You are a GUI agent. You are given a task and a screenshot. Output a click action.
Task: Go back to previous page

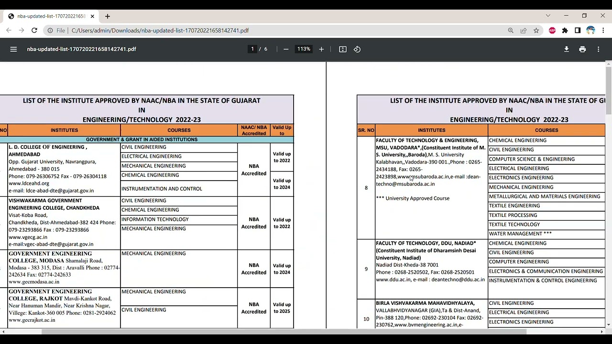[x=9, y=31]
